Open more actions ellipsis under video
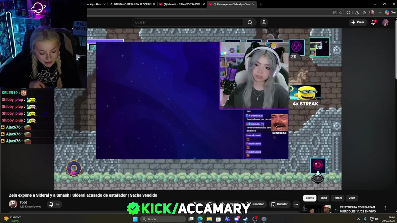 coord(296,204)
